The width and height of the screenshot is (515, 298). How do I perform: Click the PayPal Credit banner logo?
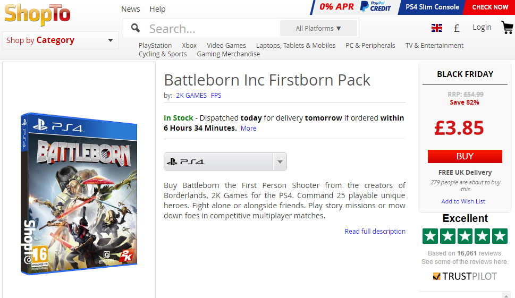click(x=375, y=7)
